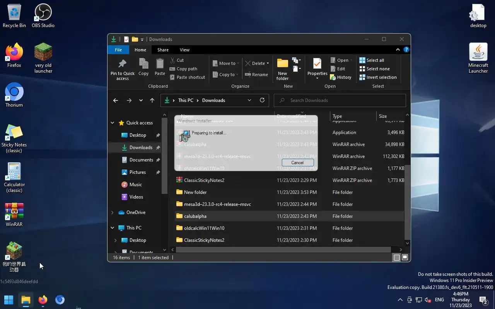Click Select none in ribbon
495x309 pixels.
tap(374, 69)
